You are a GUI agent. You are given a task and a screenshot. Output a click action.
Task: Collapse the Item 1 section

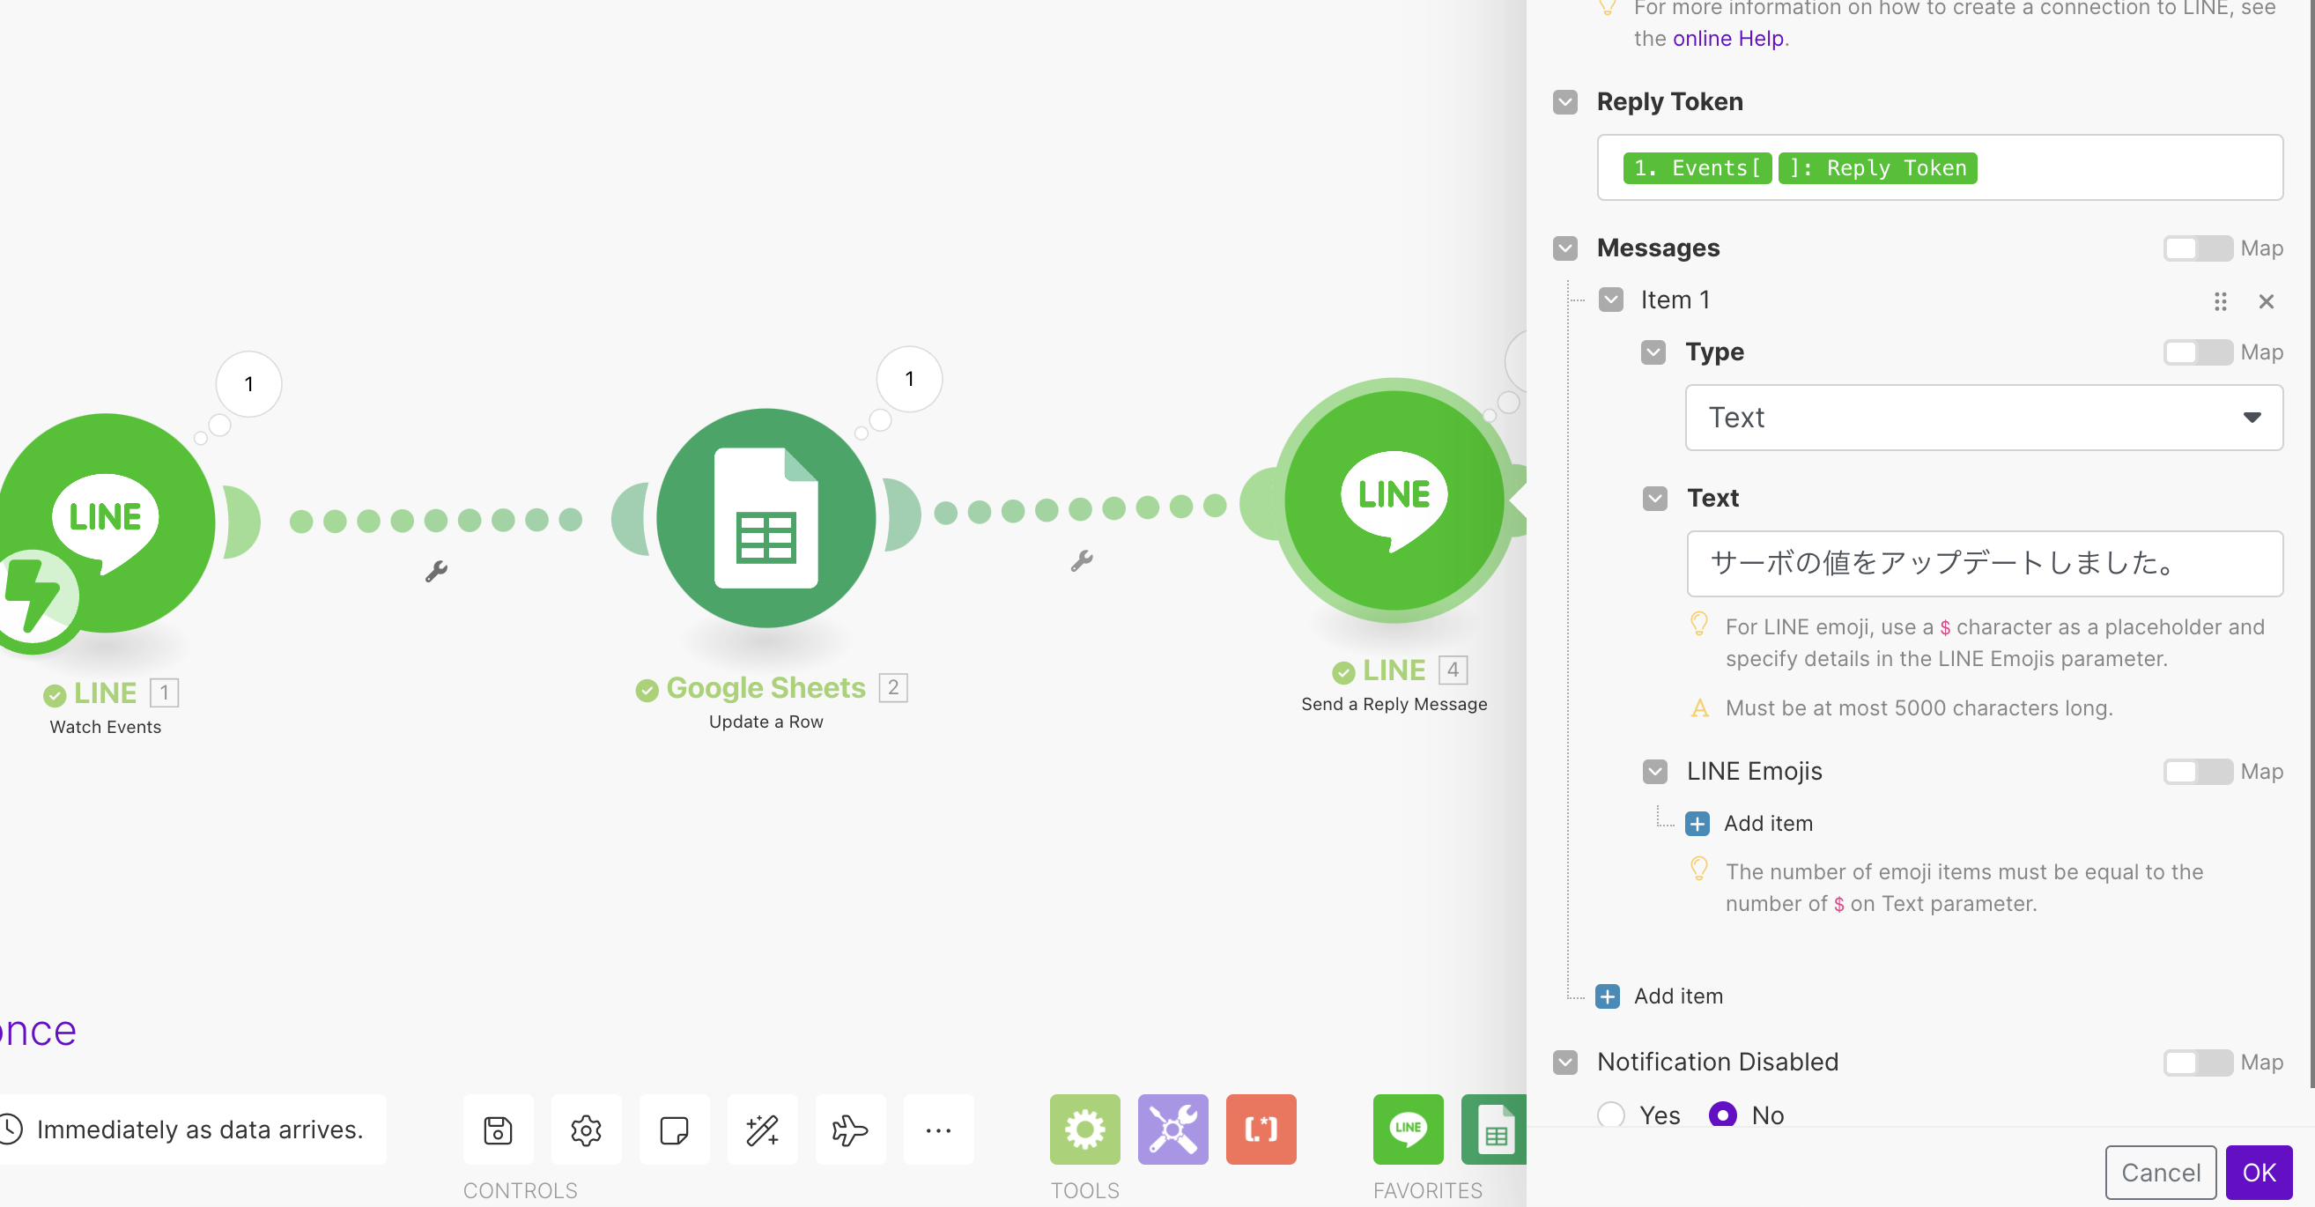1611,300
